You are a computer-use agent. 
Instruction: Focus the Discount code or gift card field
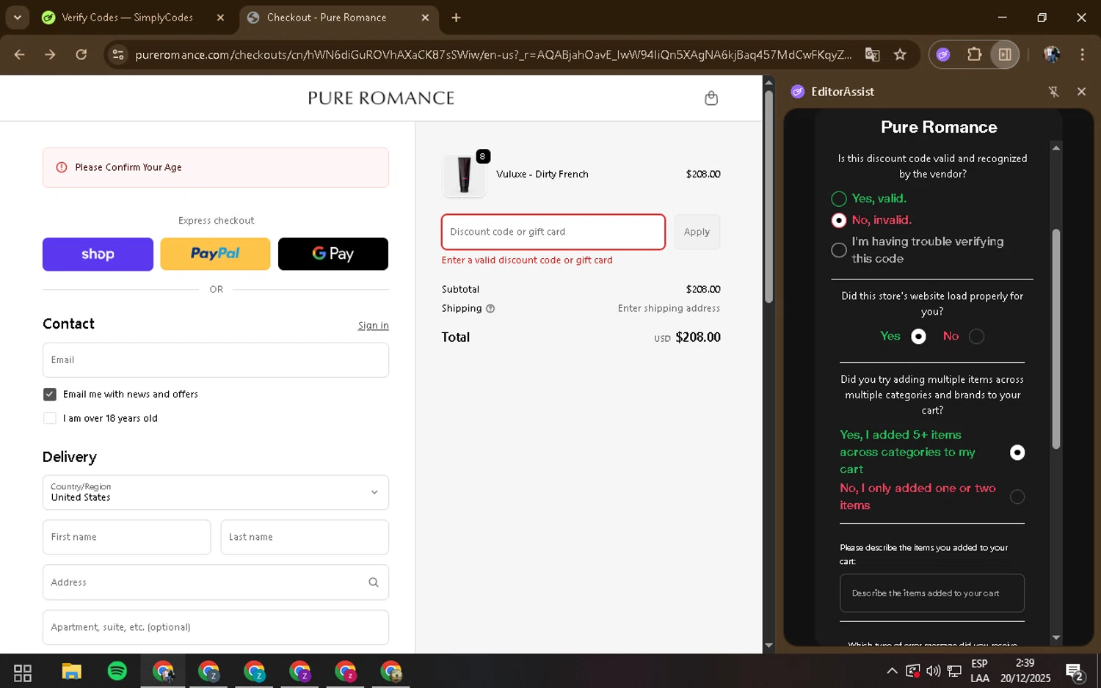pyautogui.click(x=553, y=232)
